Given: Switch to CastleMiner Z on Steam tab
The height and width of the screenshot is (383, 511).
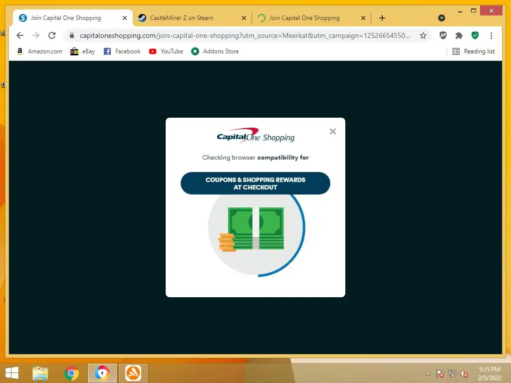Looking at the screenshot, I should point(192,18).
